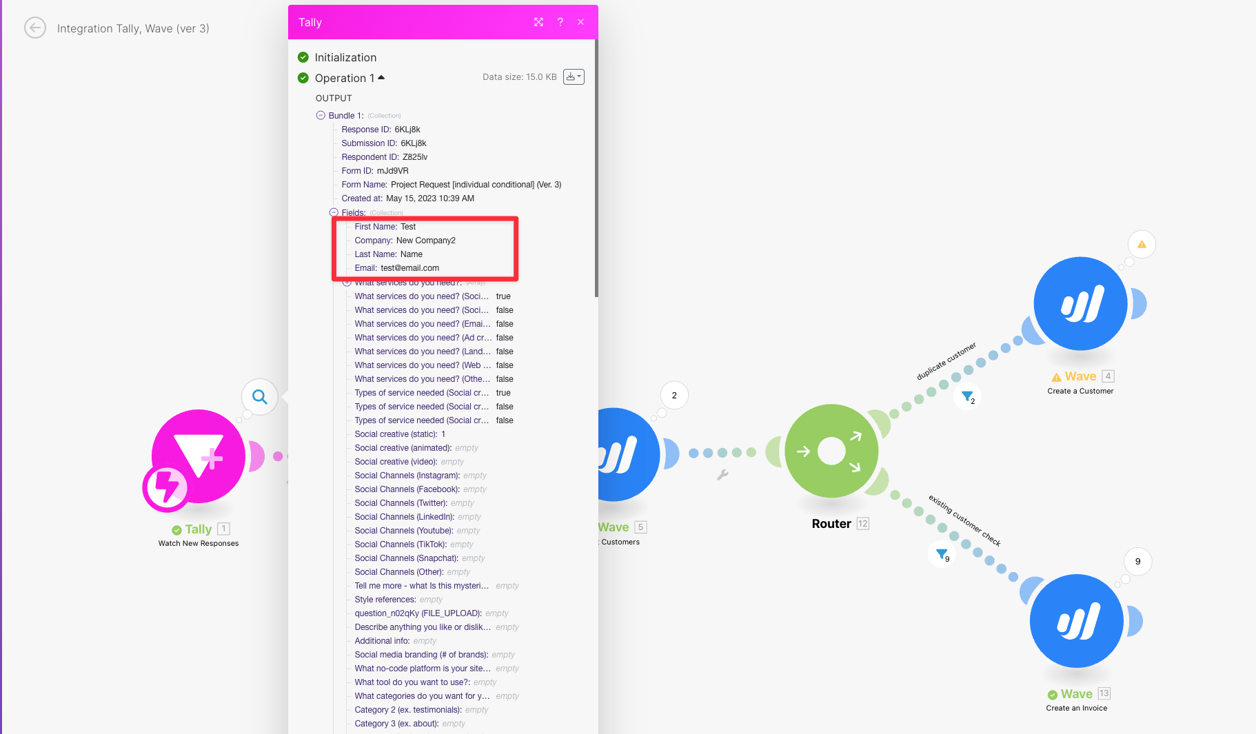The image size is (1256, 734).
Task: Click the Social Channels (Instagram) row
Action: click(421, 476)
